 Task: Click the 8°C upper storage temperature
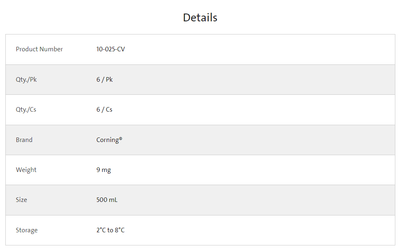(x=119, y=230)
